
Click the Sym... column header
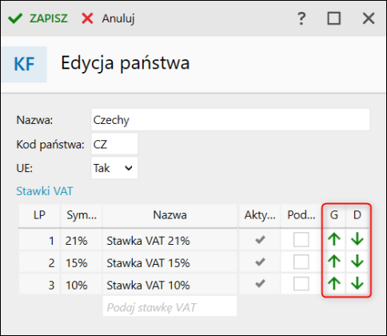tap(82, 215)
